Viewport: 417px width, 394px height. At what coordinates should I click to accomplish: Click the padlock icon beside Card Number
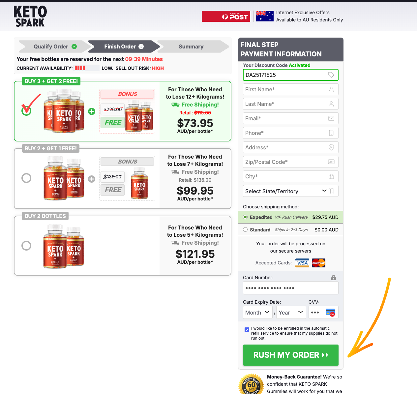pyautogui.click(x=334, y=278)
